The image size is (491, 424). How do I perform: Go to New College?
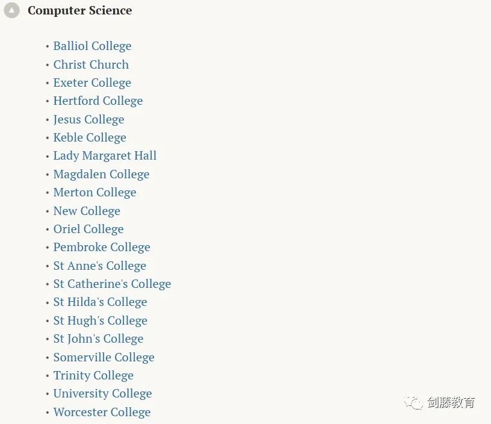(87, 211)
